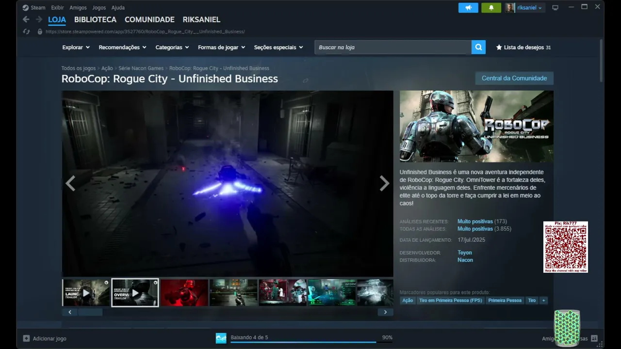This screenshot has width=621, height=349.
Task: Show the next media in the viewer
Action: click(384, 183)
